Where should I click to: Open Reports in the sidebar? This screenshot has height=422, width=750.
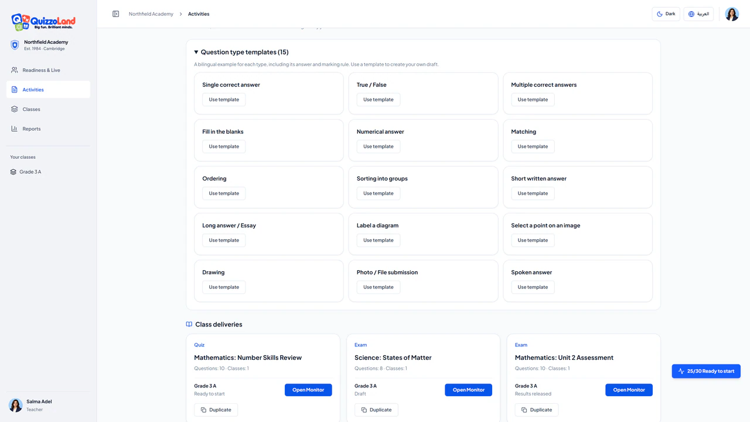pyautogui.click(x=48, y=129)
